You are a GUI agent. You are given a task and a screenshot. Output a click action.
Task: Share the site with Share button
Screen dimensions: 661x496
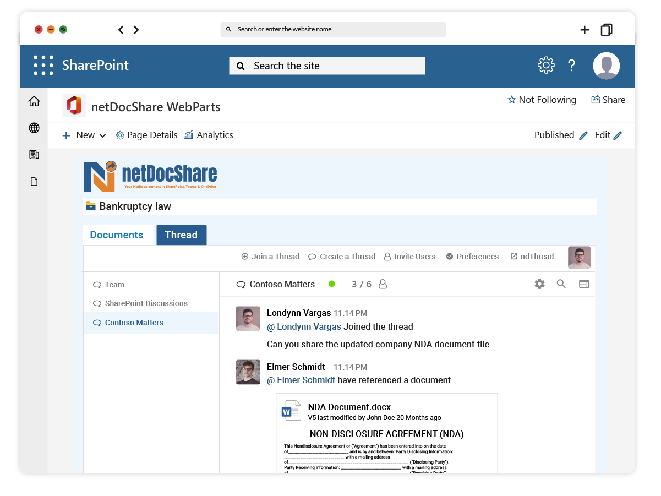click(608, 100)
